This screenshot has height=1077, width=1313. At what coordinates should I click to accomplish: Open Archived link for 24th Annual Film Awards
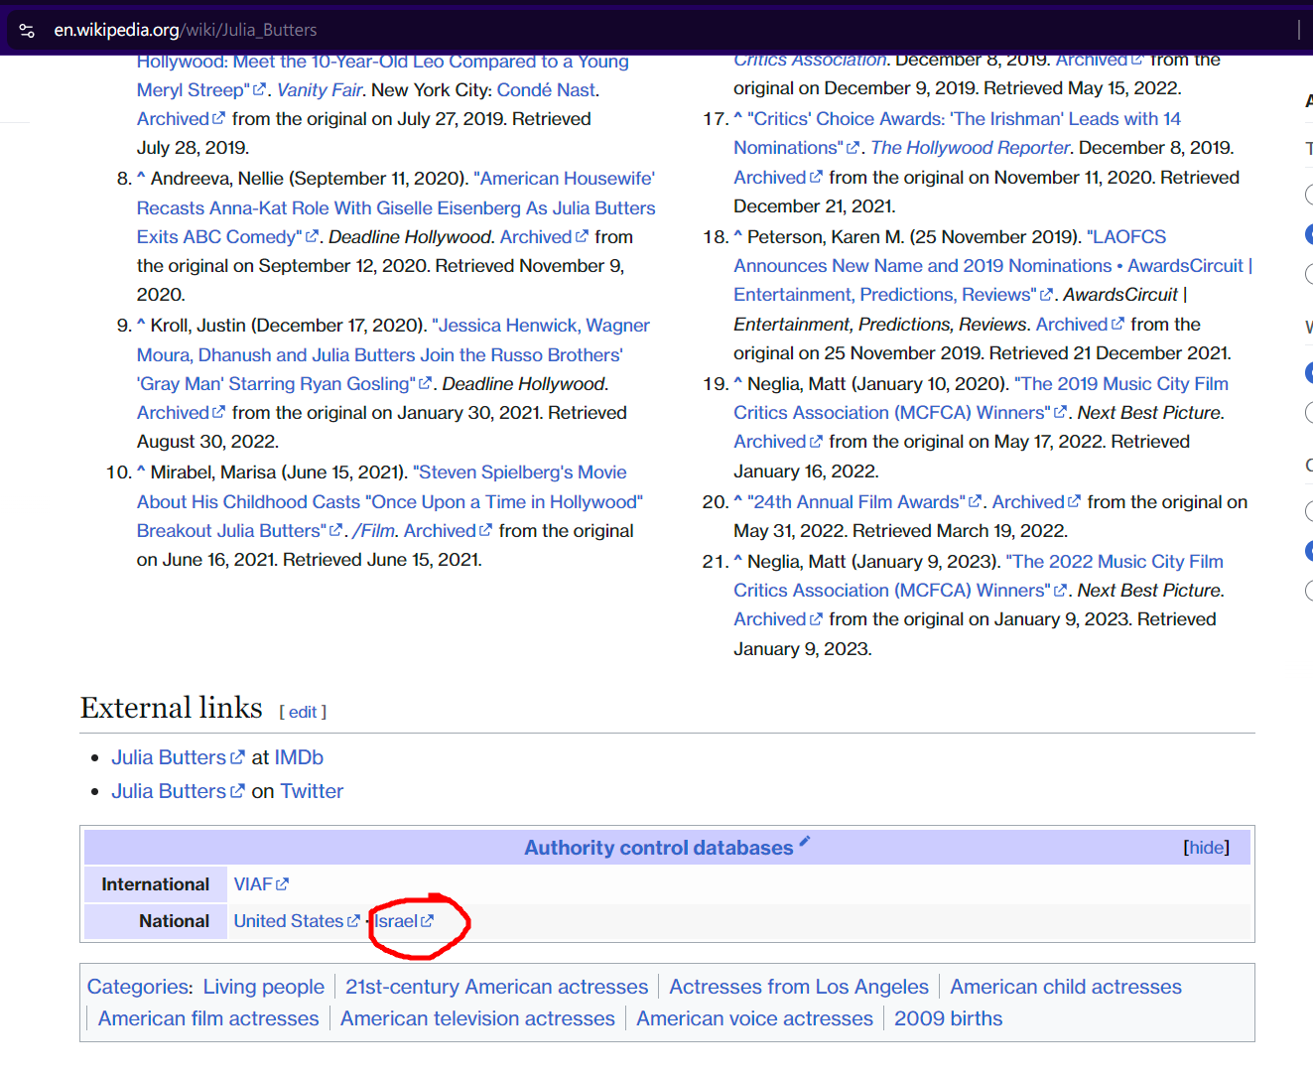(x=1028, y=502)
